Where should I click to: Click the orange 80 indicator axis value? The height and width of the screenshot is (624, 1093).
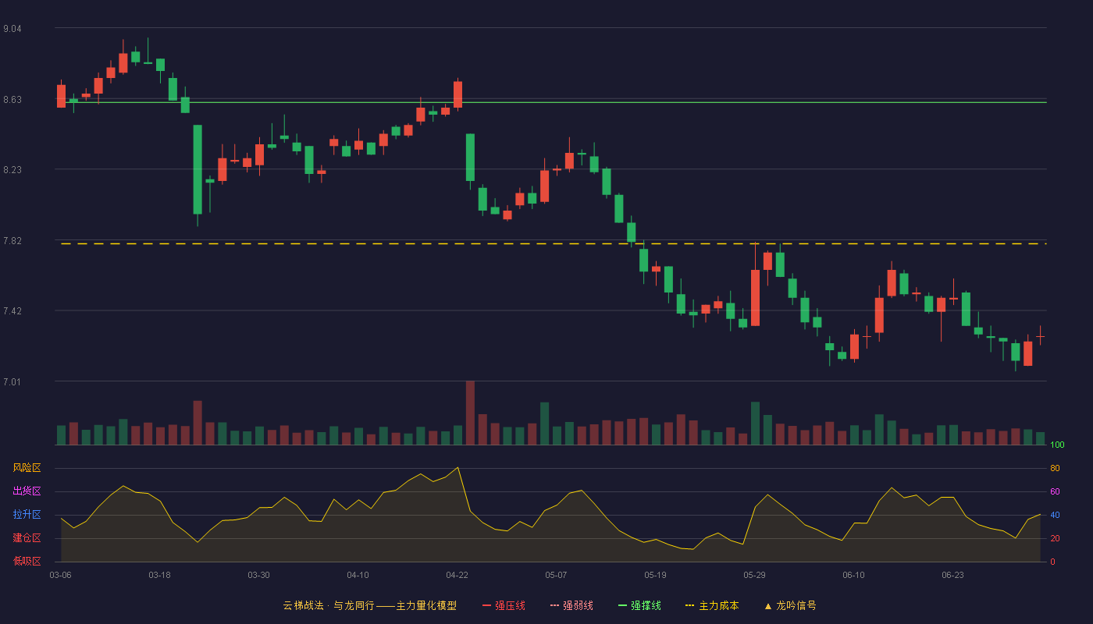[1055, 468]
